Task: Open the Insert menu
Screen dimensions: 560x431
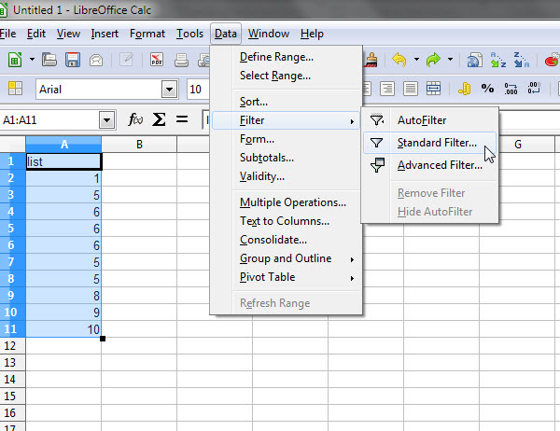Action: tap(105, 34)
